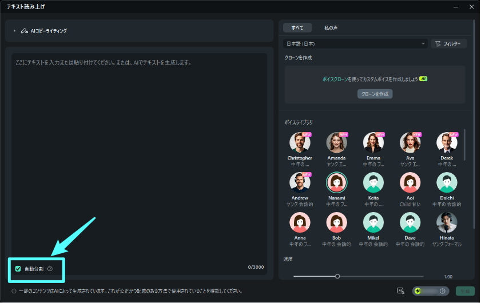481x303 pixels.
Task: Select the Emma voice avatar
Action: point(373,142)
